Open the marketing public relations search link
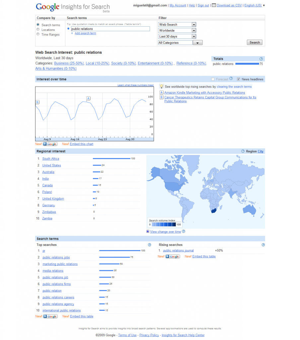Viewport: 300px width, 340px height. (60, 264)
